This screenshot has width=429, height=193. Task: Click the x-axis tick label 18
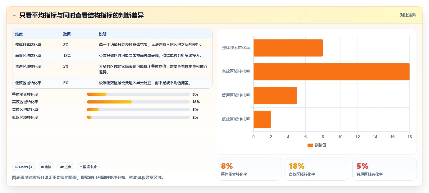[x=409, y=137]
